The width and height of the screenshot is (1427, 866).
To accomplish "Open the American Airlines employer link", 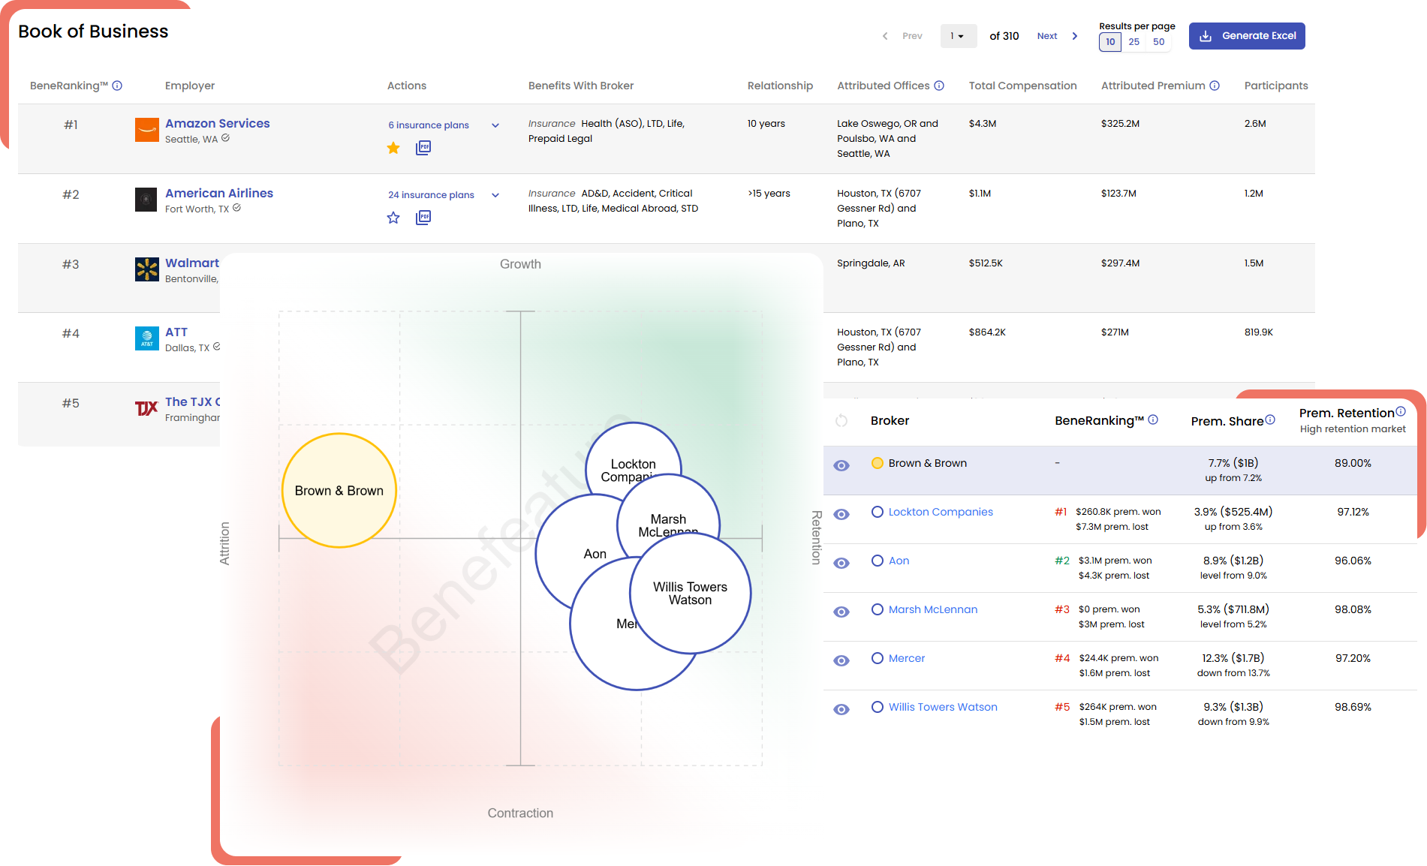I will tap(219, 193).
